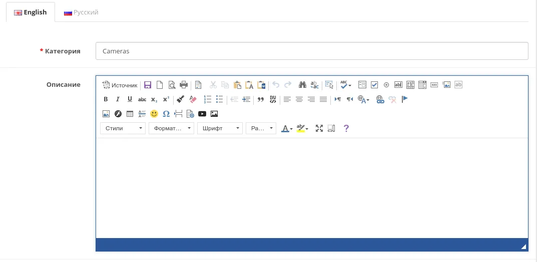Click the Источник source button

[120, 85]
